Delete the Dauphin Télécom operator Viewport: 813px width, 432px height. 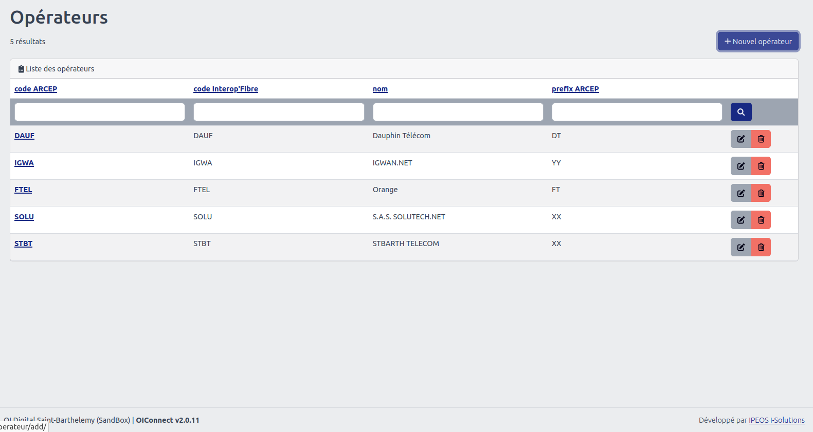[761, 139]
